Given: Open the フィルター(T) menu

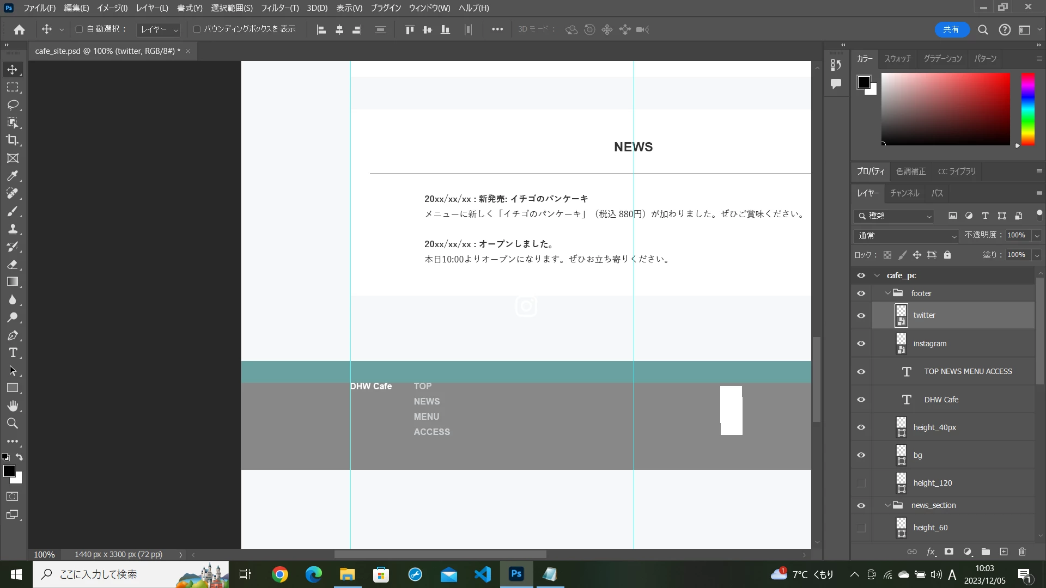Looking at the screenshot, I should click(279, 8).
